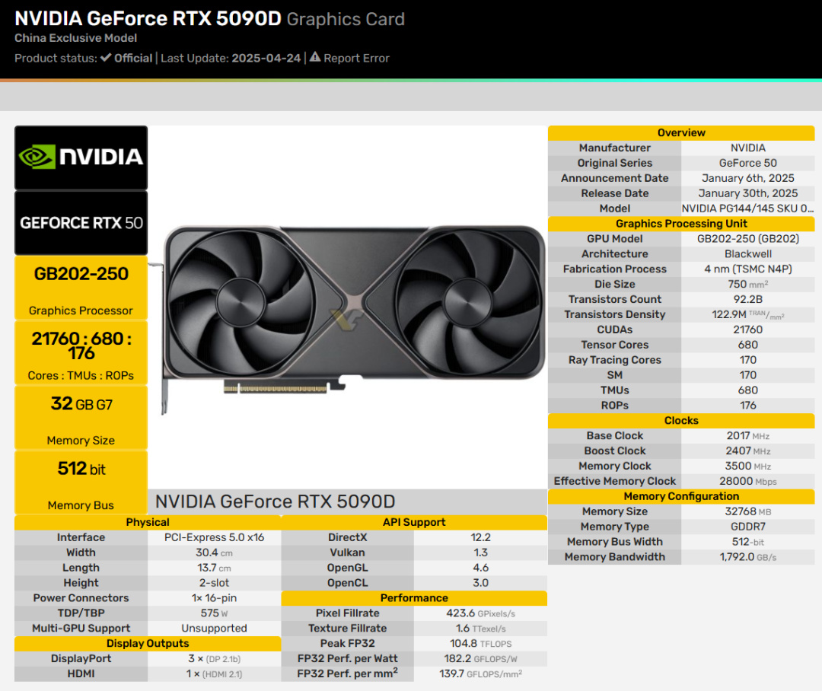Click the API Support section header
Screen dimensions: 822x691
tap(414, 522)
